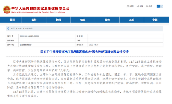Click the index number 000013610/2020-03553
This screenshot has width=172, height=104.
(29, 36)
